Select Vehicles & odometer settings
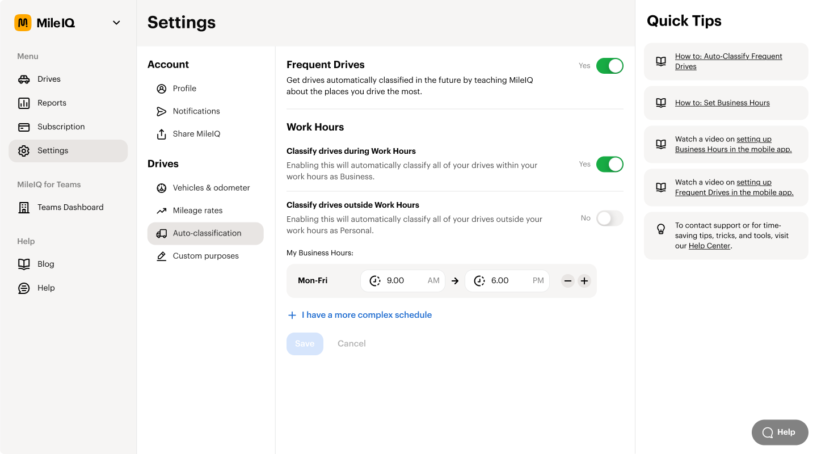 162,188
